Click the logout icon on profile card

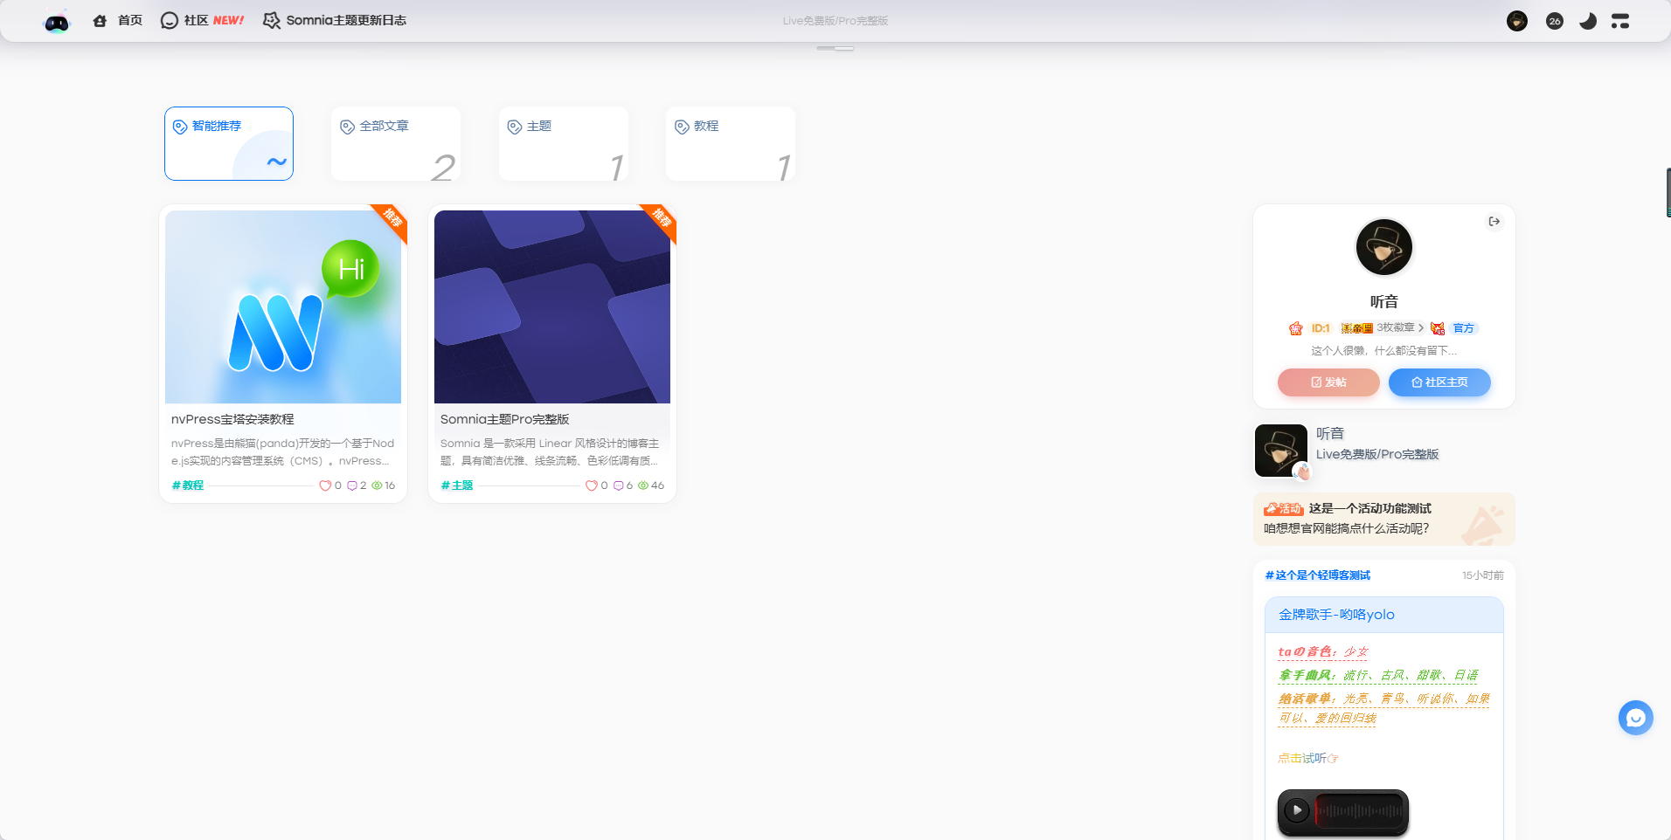click(x=1494, y=222)
